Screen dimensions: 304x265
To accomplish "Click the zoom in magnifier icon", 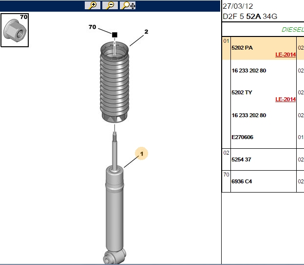I will (93, 5).
